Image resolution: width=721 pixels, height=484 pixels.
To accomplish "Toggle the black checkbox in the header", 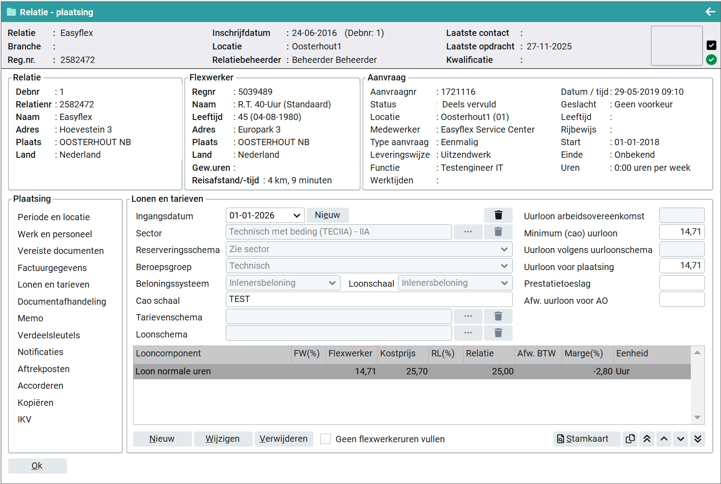I will tap(711, 45).
